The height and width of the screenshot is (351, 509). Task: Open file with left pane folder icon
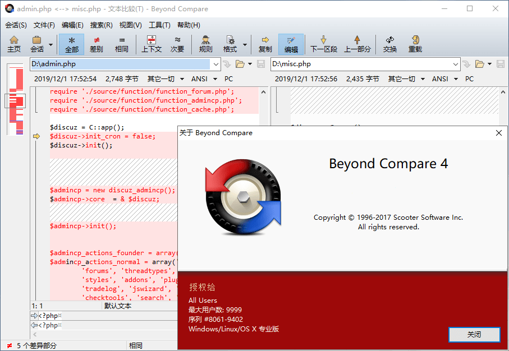pos(240,64)
